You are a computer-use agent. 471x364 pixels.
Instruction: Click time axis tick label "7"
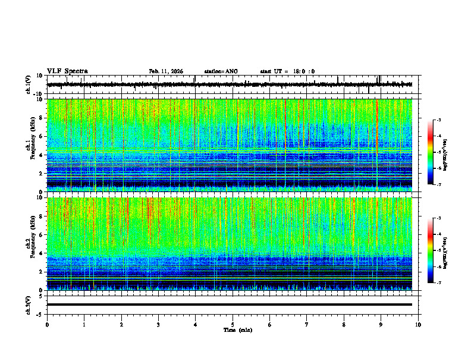point(307,325)
